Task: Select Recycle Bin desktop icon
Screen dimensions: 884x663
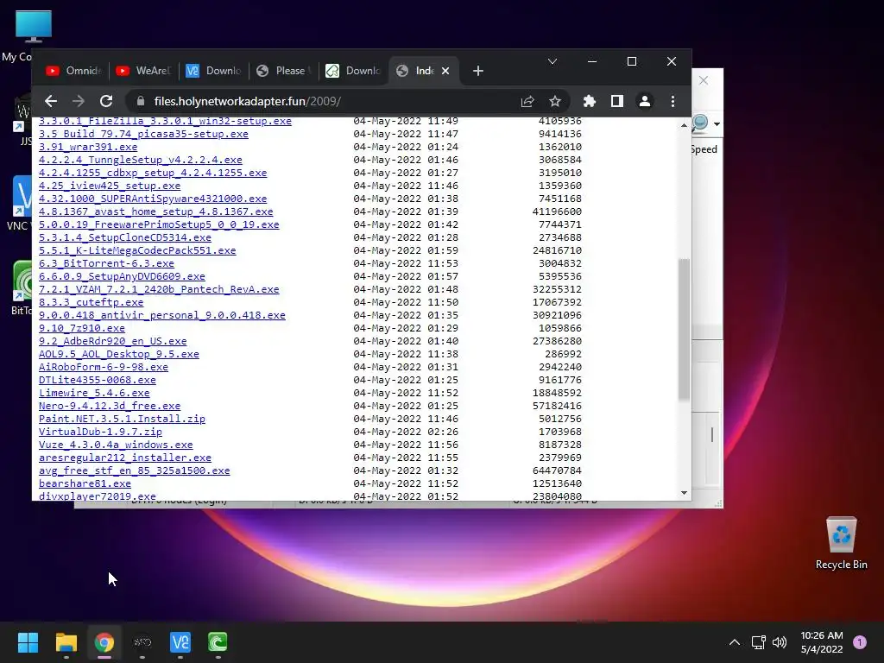Action: 841,544
